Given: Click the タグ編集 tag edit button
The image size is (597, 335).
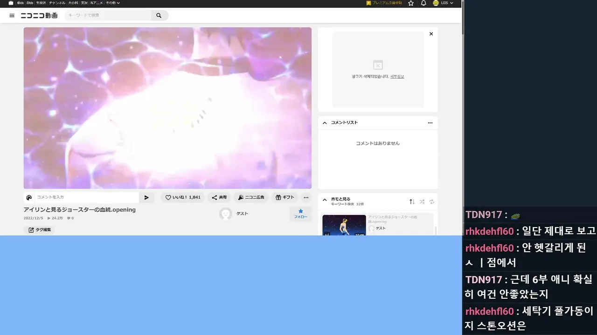Looking at the screenshot, I should tap(39, 230).
